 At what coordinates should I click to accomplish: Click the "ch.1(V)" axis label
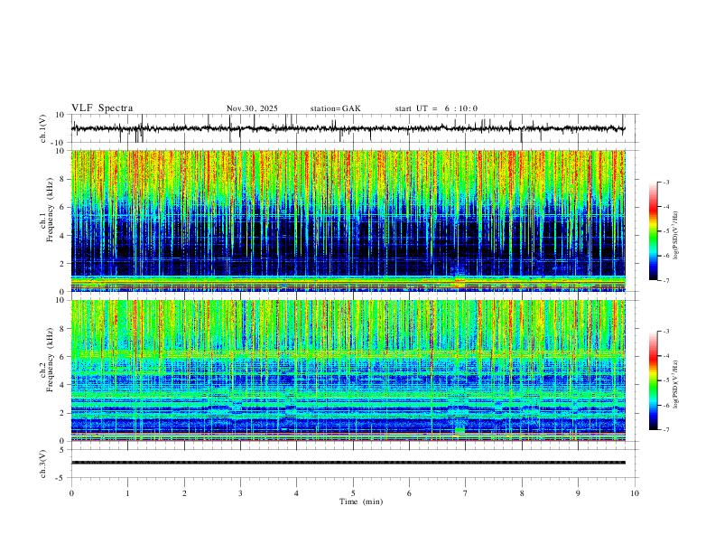click(x=43, y=128)
